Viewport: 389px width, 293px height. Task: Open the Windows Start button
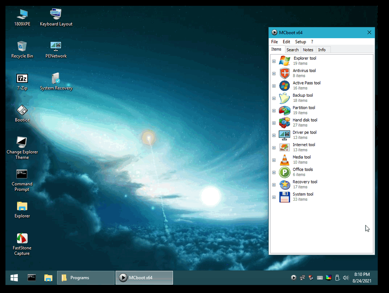[14, 278]
